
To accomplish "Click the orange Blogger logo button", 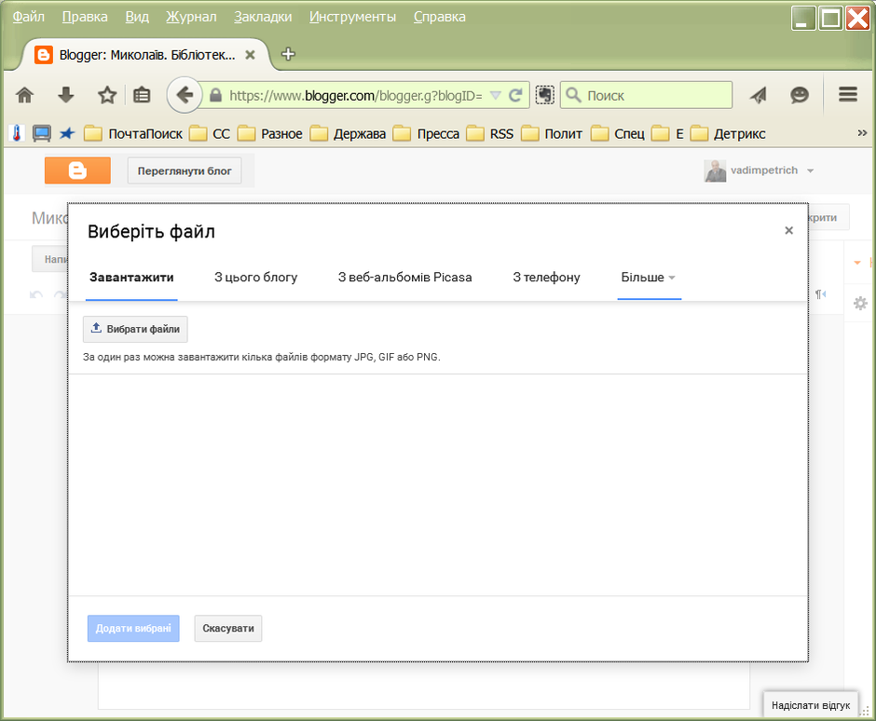I will click(x=77, y=170).
